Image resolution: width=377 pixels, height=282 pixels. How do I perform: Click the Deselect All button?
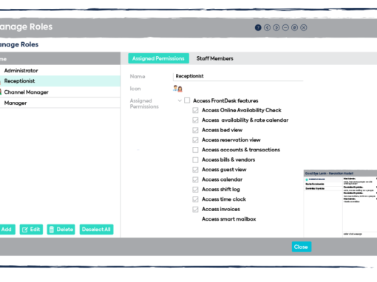pyautogui.click(x=96, y=230)
